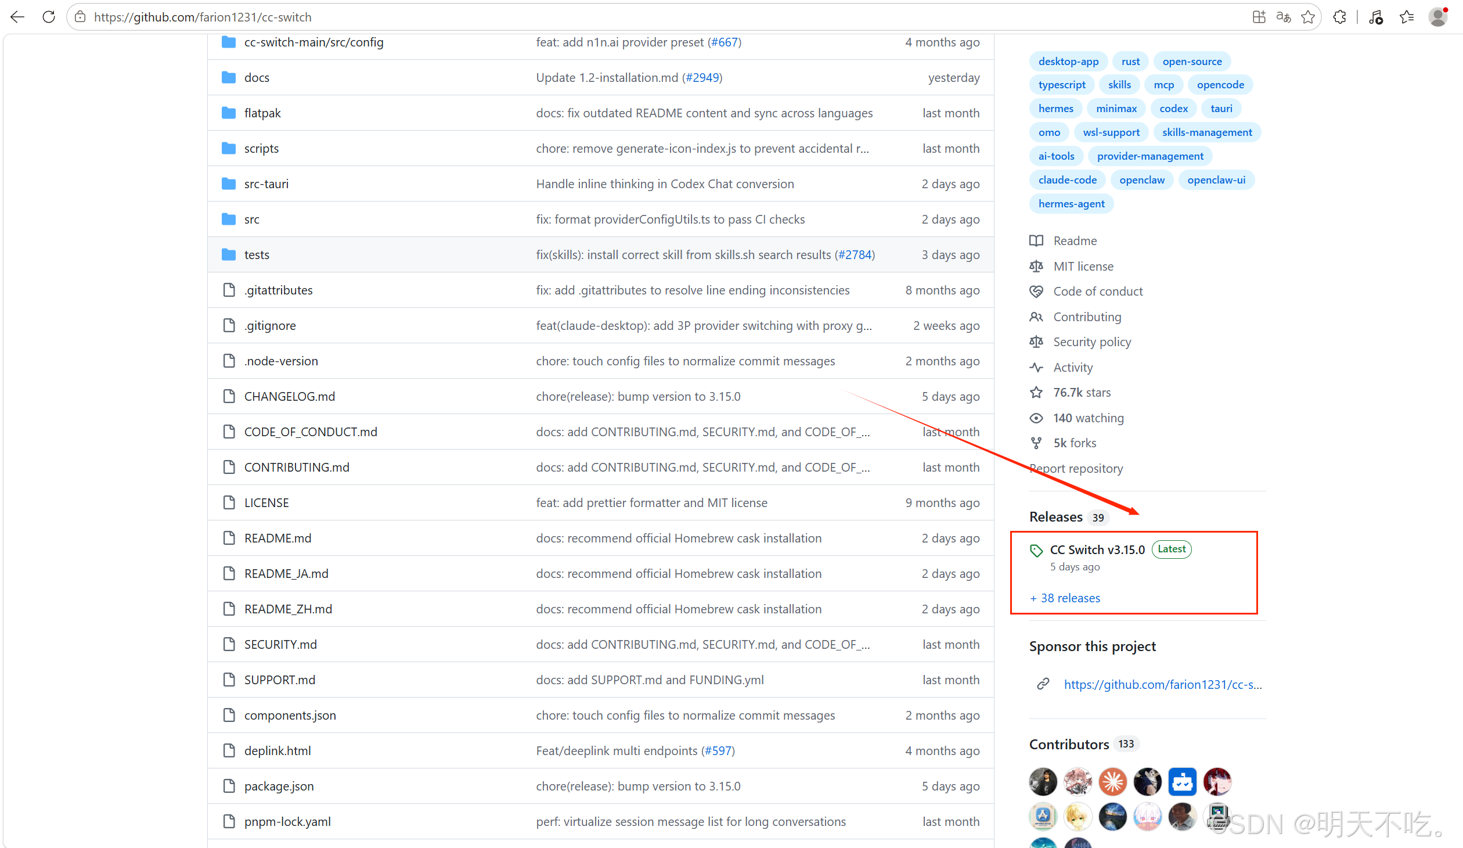Click the heart icon beside Code of conduct
The image size is (1463, 848).
(x=1036, y=292)
